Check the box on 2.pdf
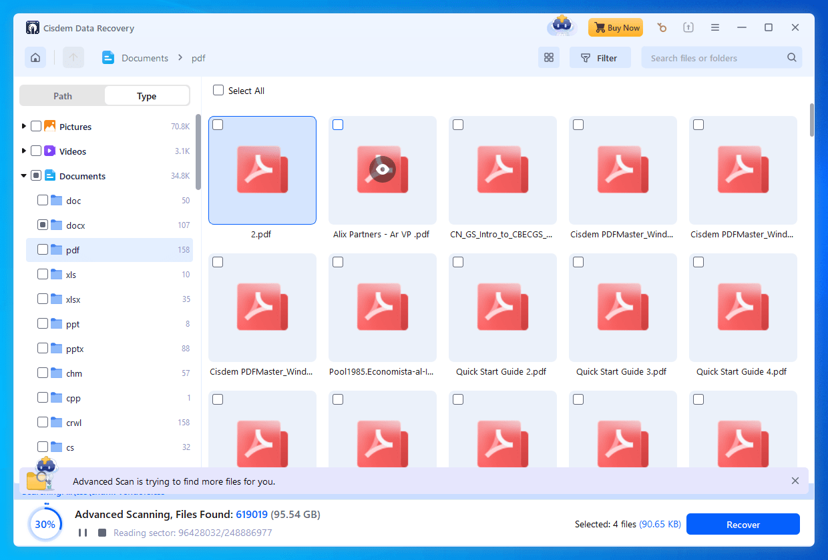The width and height of the screenshot is (828, 560). tap(218, 125)
